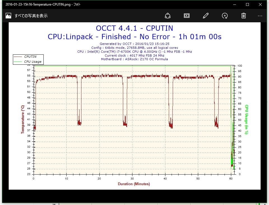Click the "Current clock : 4017 Mhz" line
The width and height of the screenshot is (269, 205).
coord(134,56)
